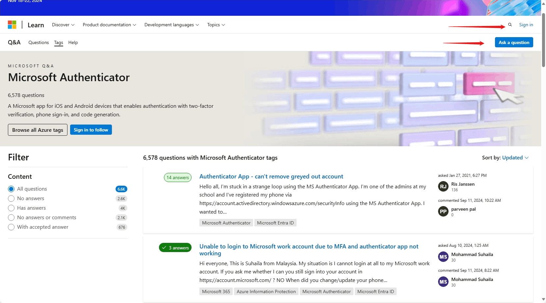546x303 pixels.
Task: Click the Learn link
Action: click(36, 25)
